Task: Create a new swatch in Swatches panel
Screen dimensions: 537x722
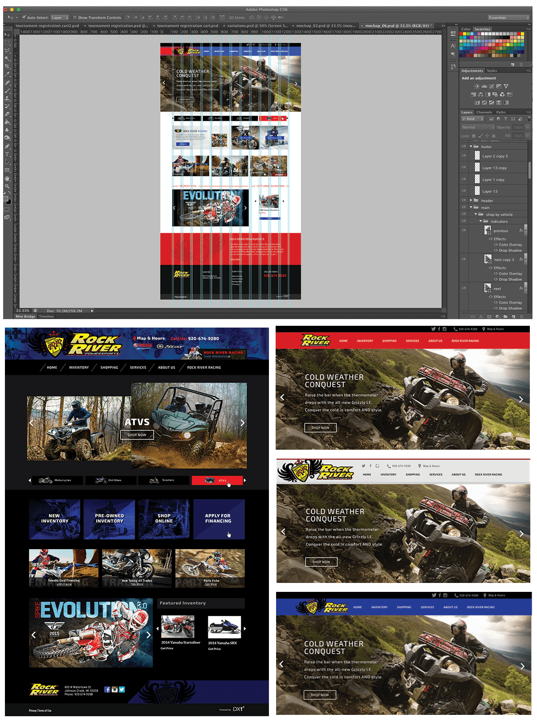Action: (513, 65)
